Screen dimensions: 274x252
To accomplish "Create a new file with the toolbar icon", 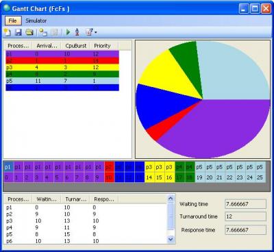I will 8,32.
